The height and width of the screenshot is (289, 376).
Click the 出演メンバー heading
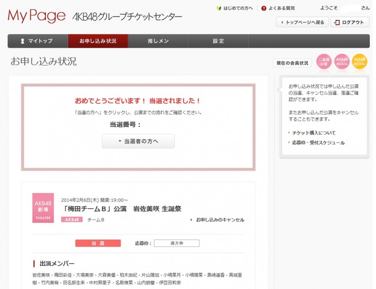pos(57,264)
